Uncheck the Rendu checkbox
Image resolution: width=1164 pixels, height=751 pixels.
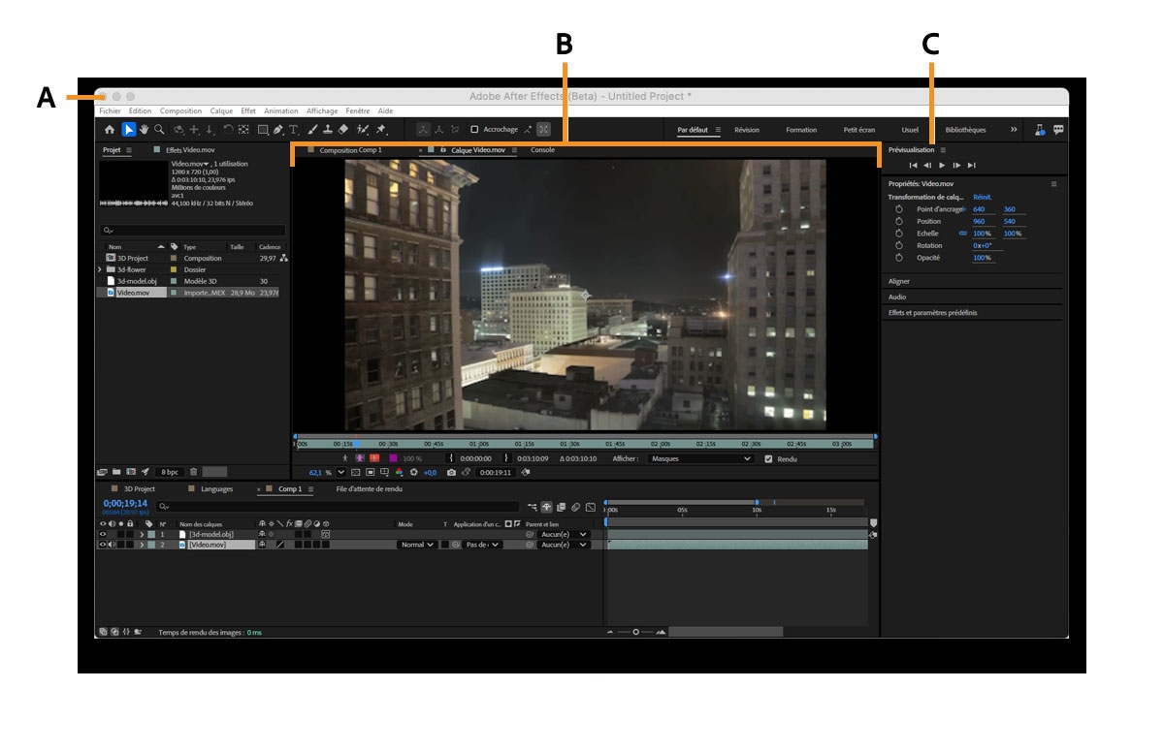[769, 458]
